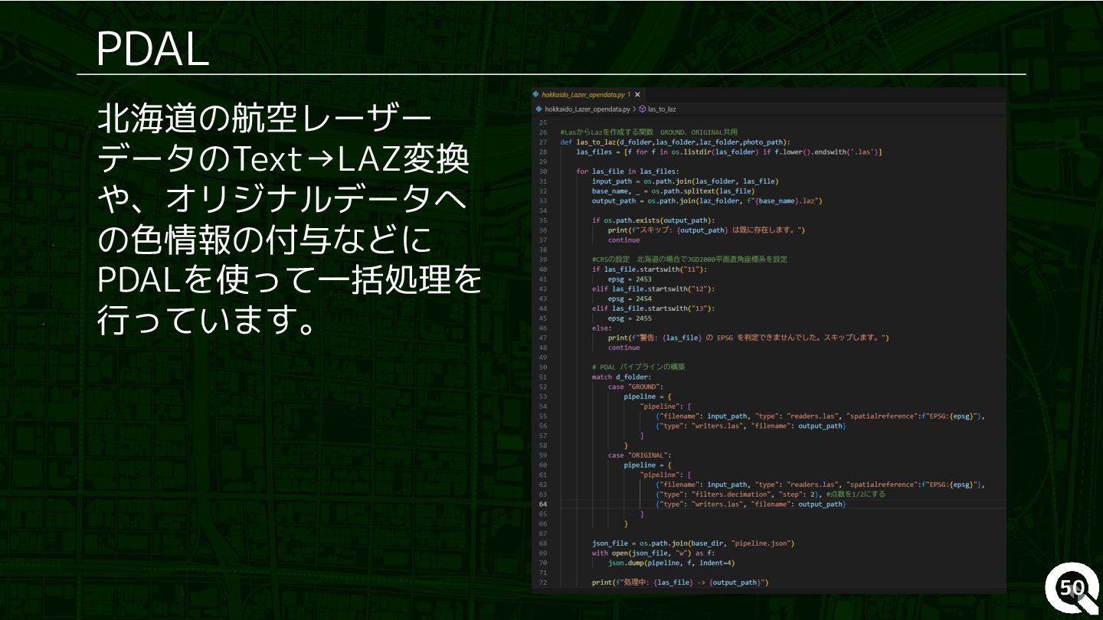
Task: Click the 'for las_file in las_files:' line
Action: [627, 171]
